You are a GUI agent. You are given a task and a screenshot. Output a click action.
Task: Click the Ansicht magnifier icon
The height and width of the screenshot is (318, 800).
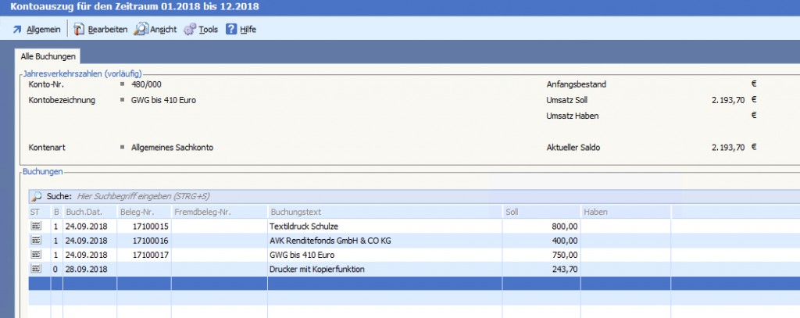click(x=141, y=30)
